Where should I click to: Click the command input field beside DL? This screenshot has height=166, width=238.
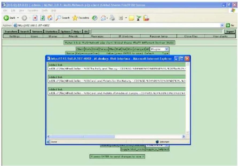click(157, 32)
